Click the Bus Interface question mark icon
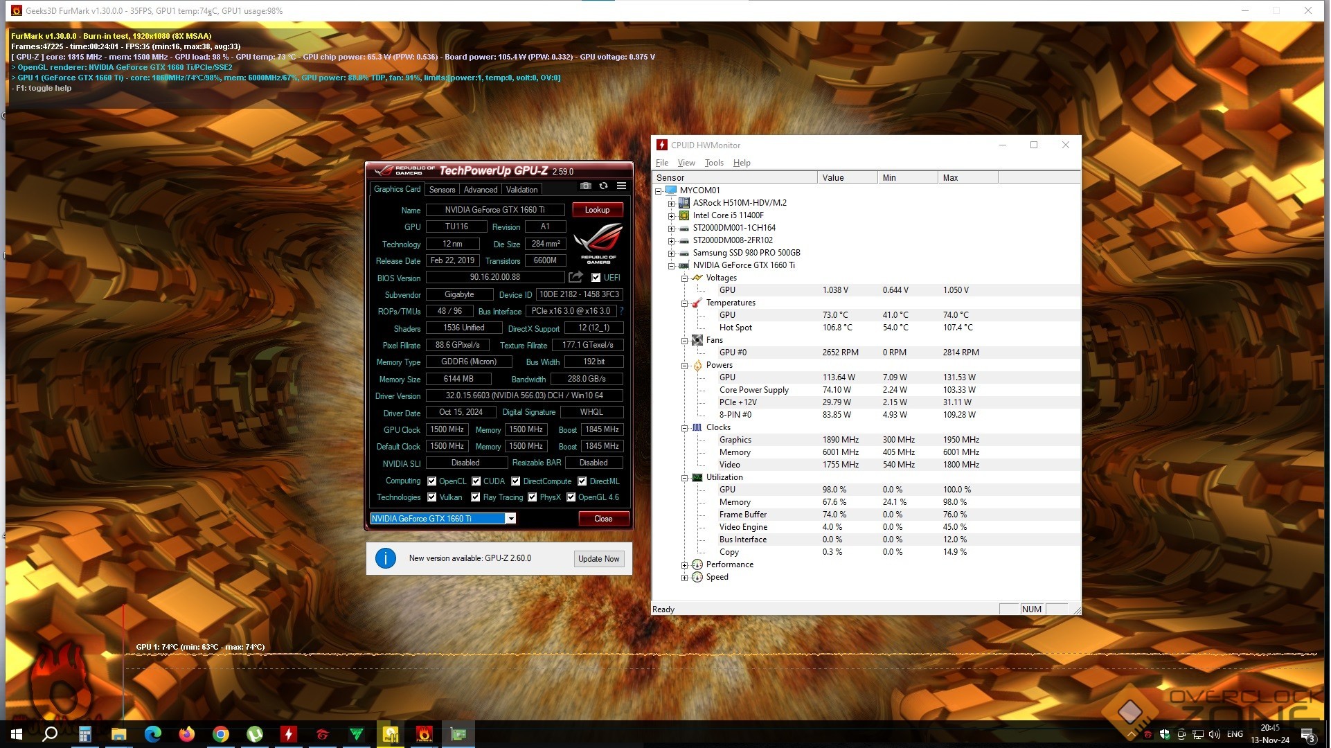Image resolution: width=1331 pixels, height=748 pixels. (622, 312)
